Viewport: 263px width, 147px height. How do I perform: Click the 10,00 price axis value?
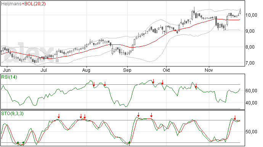251,15
